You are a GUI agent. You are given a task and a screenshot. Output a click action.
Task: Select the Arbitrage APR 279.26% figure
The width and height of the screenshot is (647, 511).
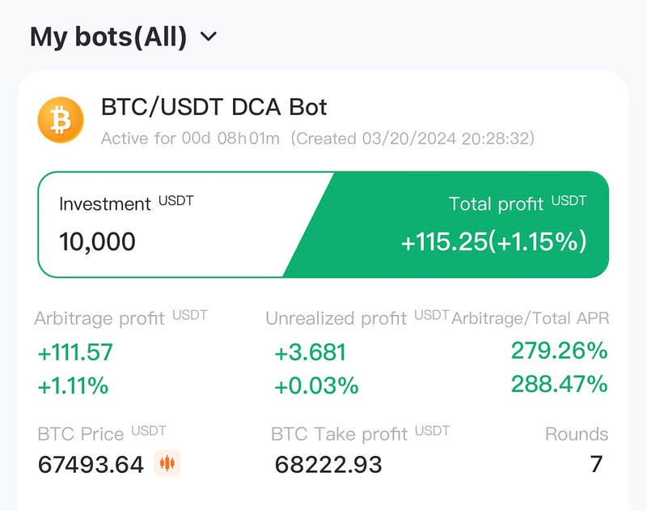[x=559, y=351]
